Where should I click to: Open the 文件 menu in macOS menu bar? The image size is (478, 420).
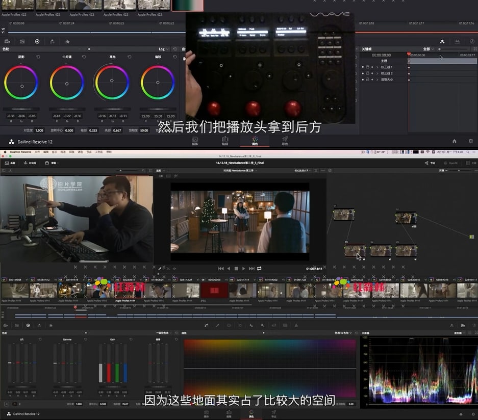pos(37,152)
